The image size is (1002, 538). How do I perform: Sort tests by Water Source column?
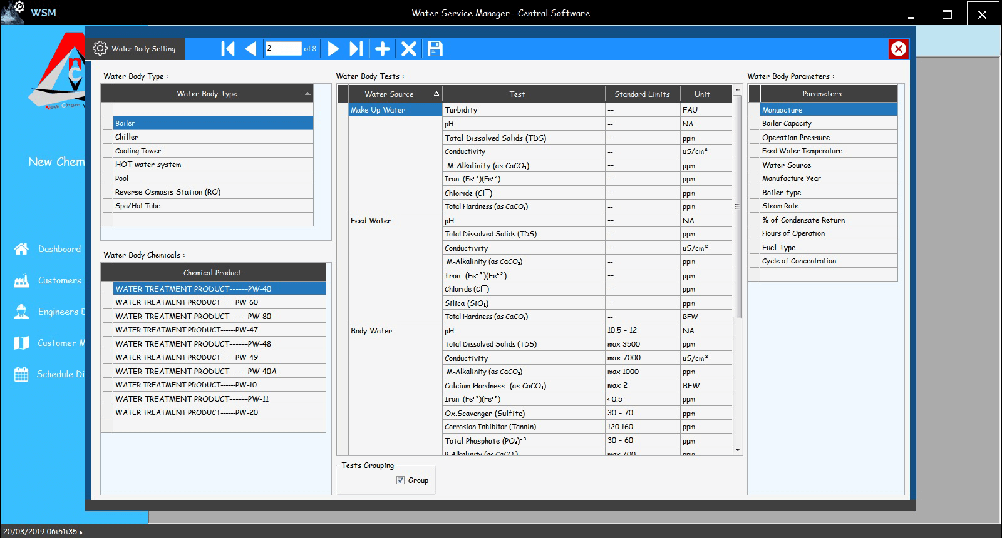point(389,94)
